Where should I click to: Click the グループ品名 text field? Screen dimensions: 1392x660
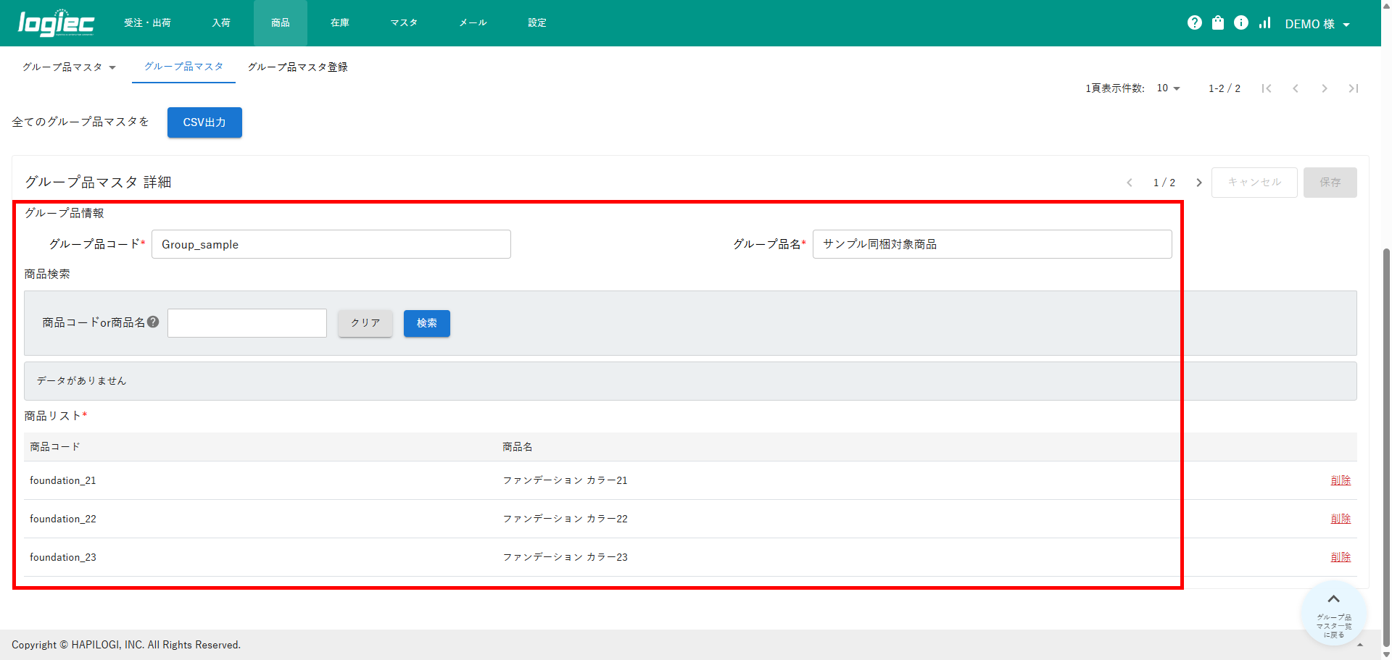coord(992,244)
